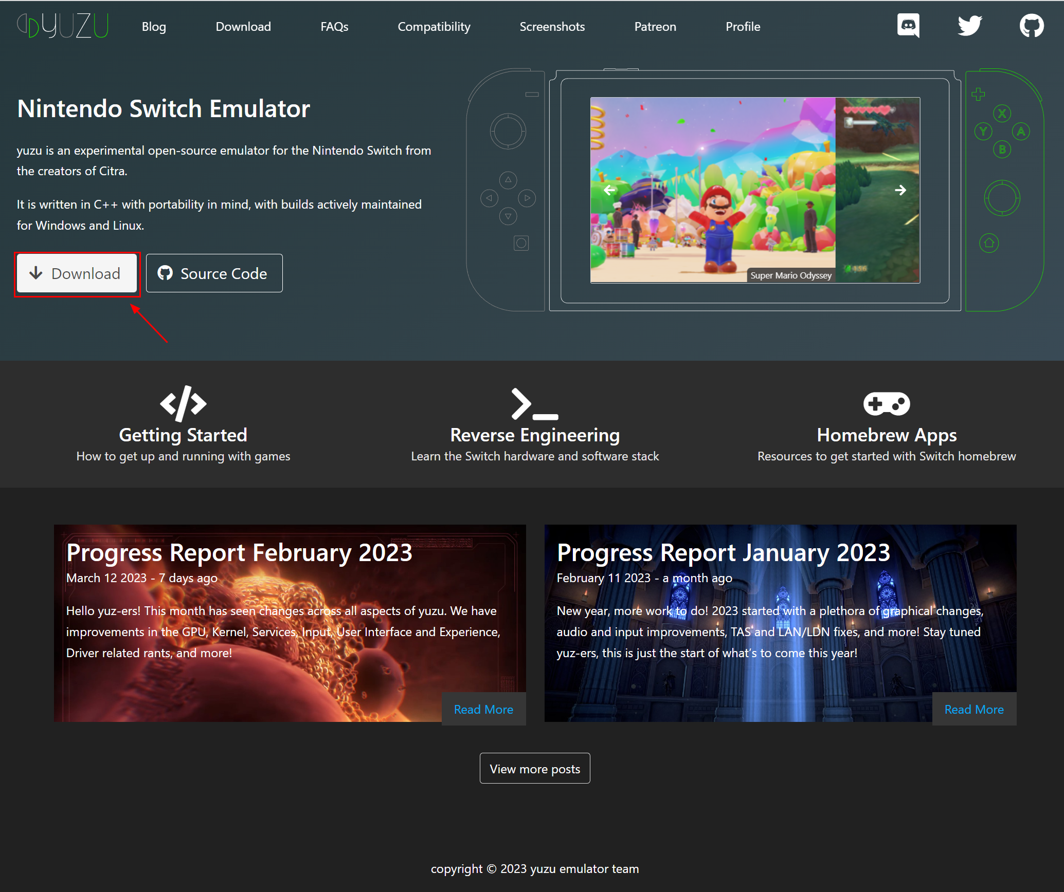Click the capture button on left Joy-Con
This screenshot has height=892, width=1064.
pyautogui.click(x=521, y=243)
